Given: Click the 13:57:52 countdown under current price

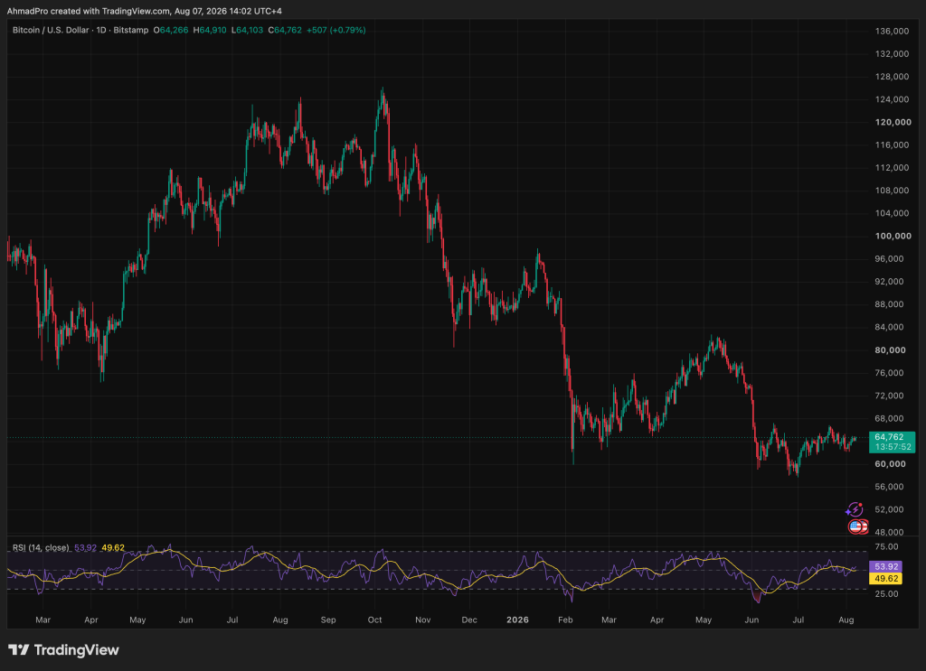Looking at the screenshot, I should click(893, 447).
